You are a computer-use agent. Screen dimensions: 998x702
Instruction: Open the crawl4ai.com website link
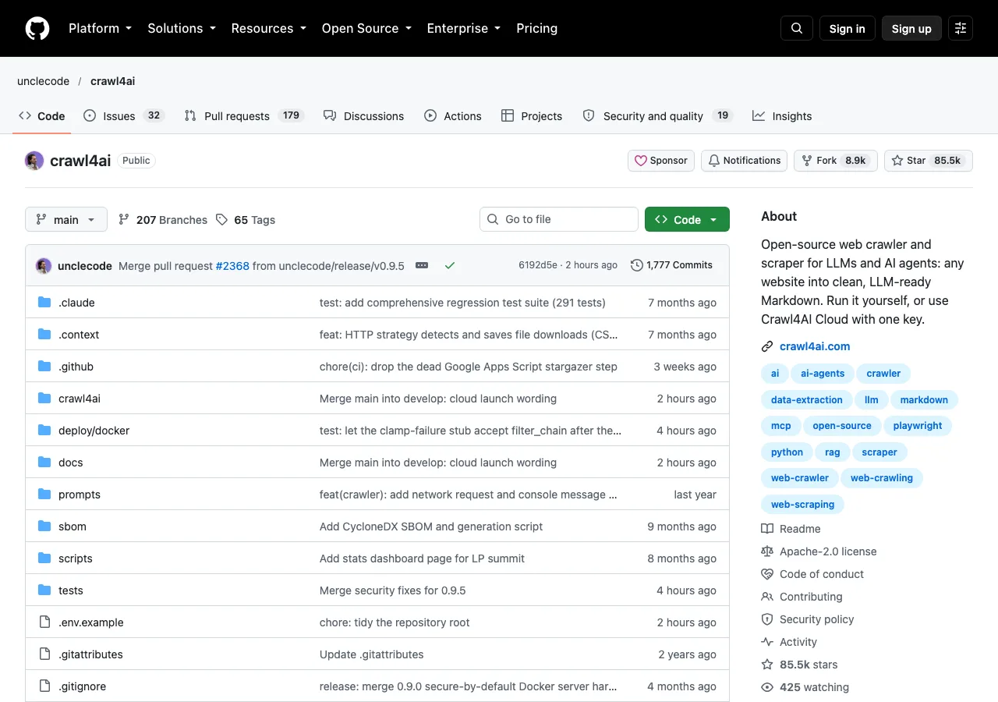coord(815,346)
